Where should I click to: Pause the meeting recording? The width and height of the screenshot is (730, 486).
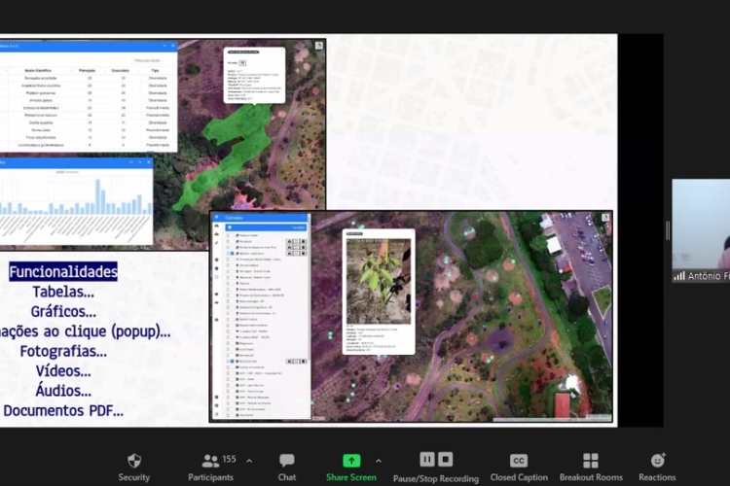point(427,459)
